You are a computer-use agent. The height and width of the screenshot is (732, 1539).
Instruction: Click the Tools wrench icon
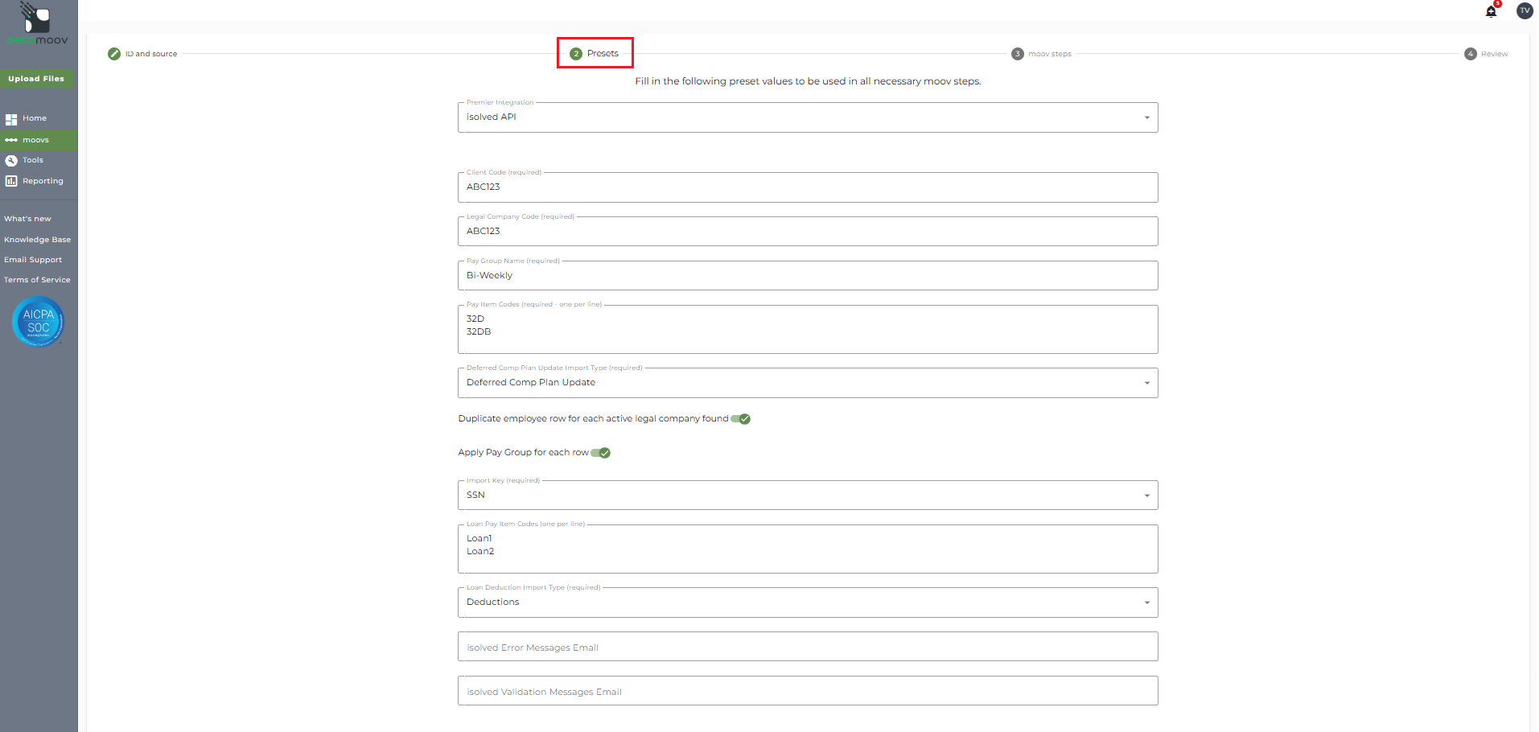11,161
